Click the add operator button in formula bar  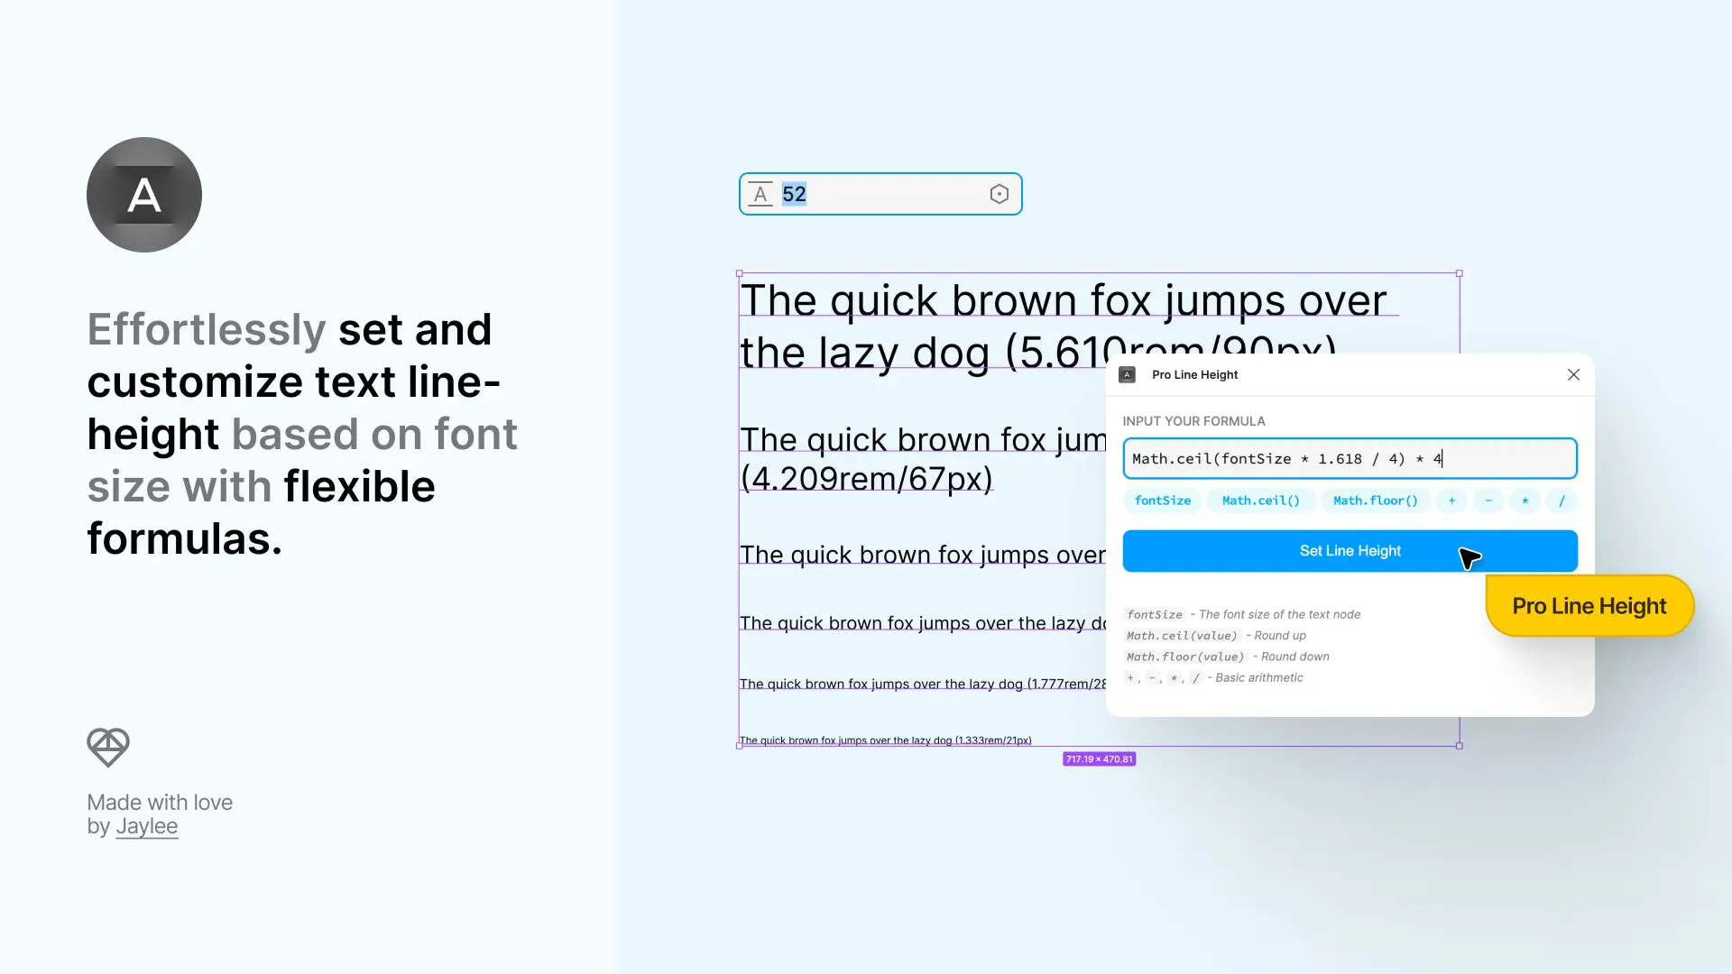1451,500
